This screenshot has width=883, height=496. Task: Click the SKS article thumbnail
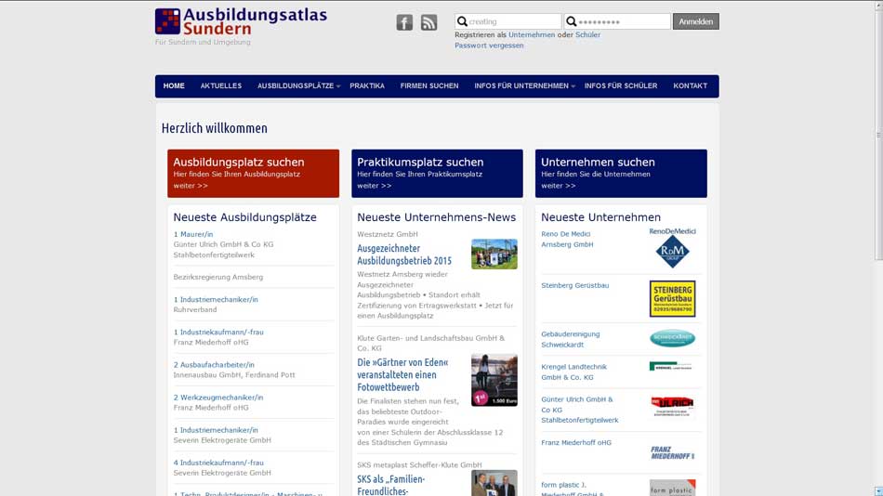click(x=494, y=483)
